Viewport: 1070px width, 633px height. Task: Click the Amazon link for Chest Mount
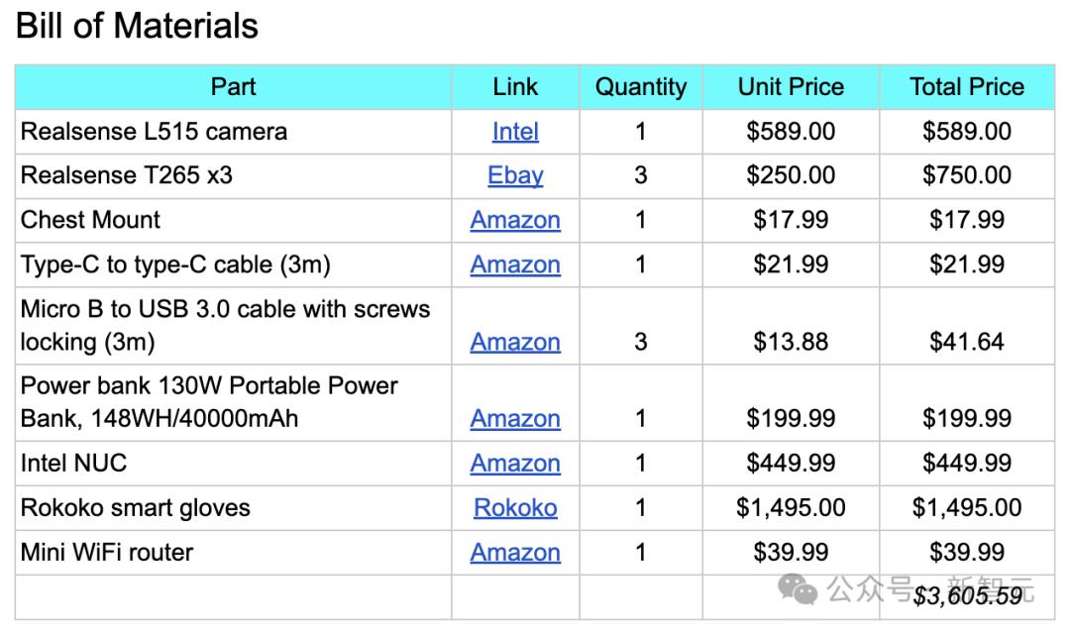(515, 220)
